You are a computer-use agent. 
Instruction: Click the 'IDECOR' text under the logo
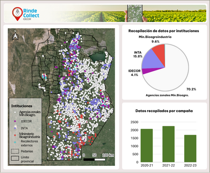pyautogui.click(x=27, y=19)
